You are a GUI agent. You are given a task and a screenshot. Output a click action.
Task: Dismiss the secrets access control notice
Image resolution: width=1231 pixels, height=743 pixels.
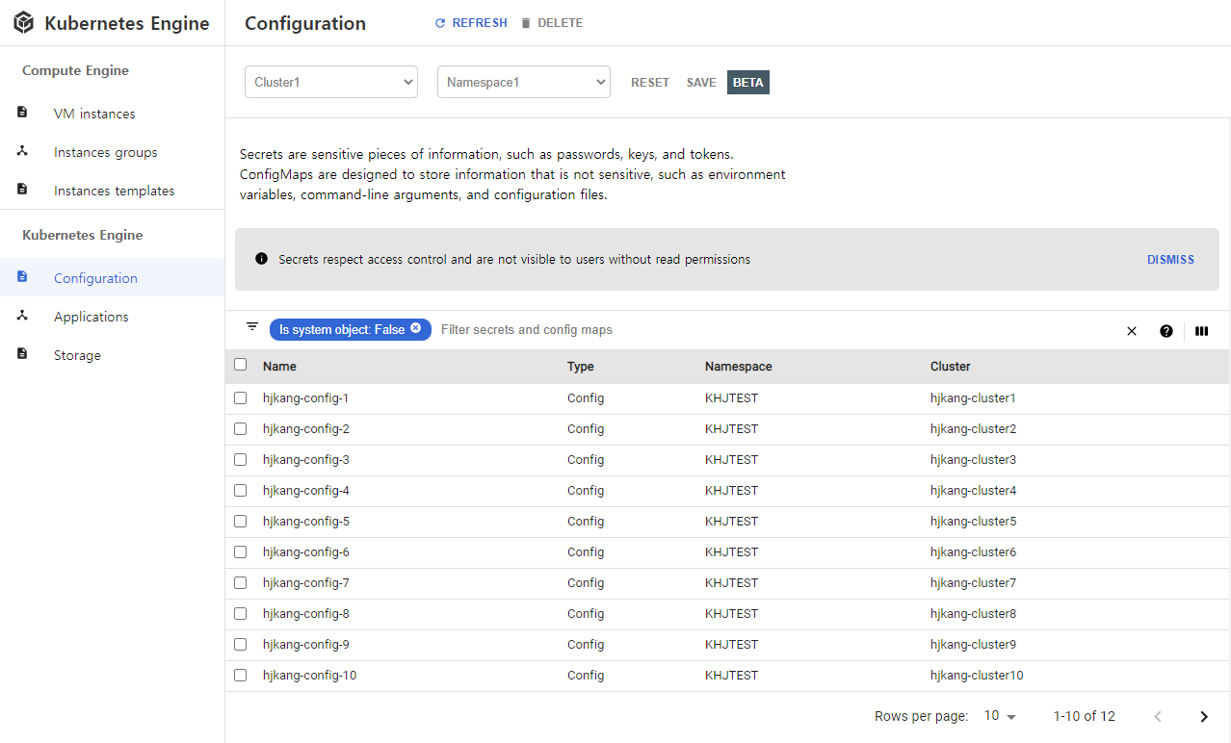tap(1170, 259)
